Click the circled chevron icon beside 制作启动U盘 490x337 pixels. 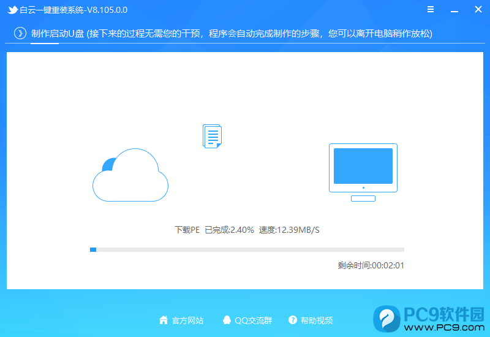pyautogui.click(x=20, y=33)
